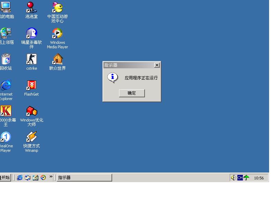Click the 指示器 taskbar window button
The width and height of the screenshot is (276, 207).
[x=84, y=178]
